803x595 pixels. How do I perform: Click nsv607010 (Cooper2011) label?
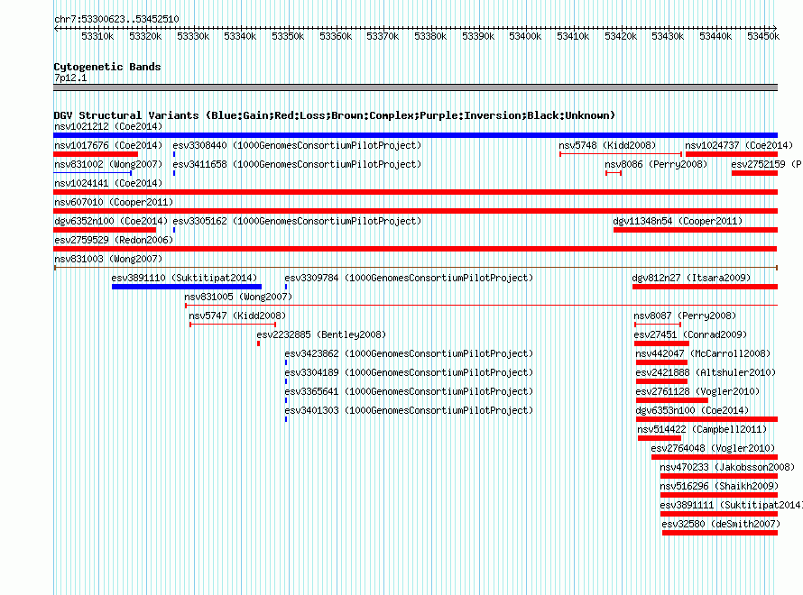114,202
